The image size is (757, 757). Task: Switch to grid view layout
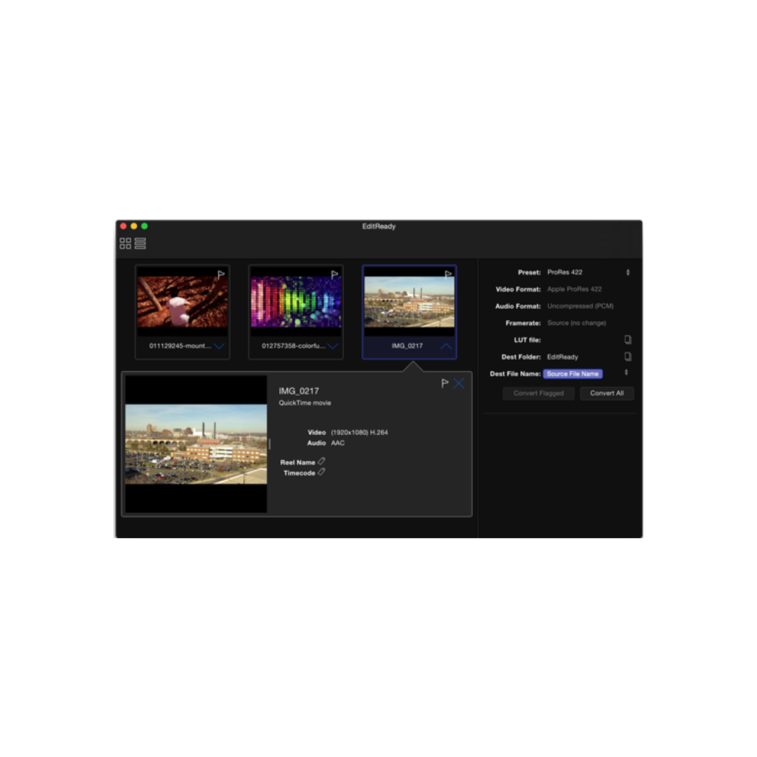pos(125,244)
